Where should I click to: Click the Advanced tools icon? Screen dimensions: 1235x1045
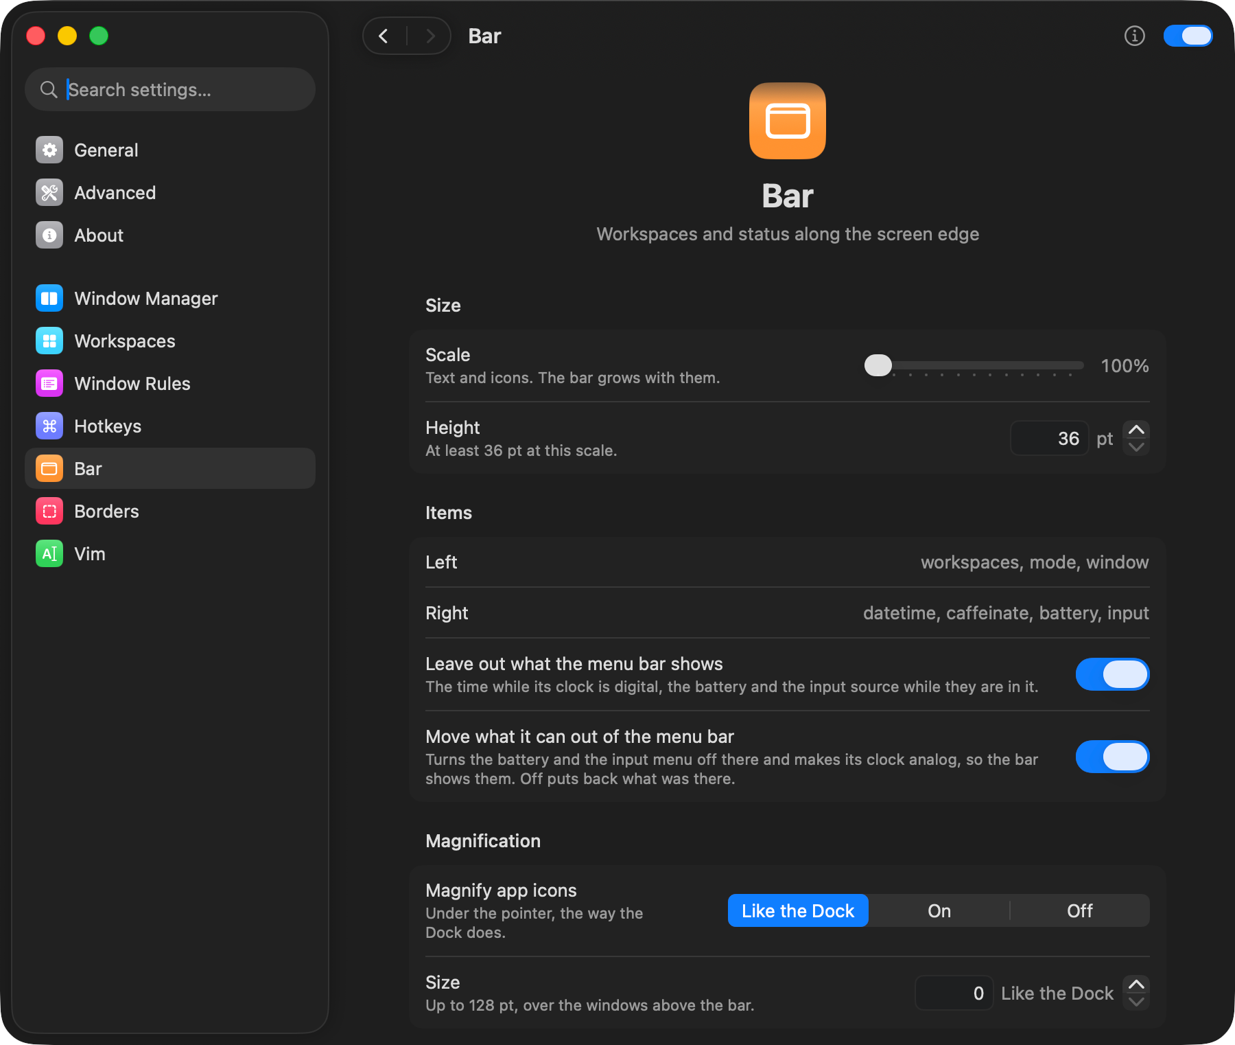click(x=49, y=192)
